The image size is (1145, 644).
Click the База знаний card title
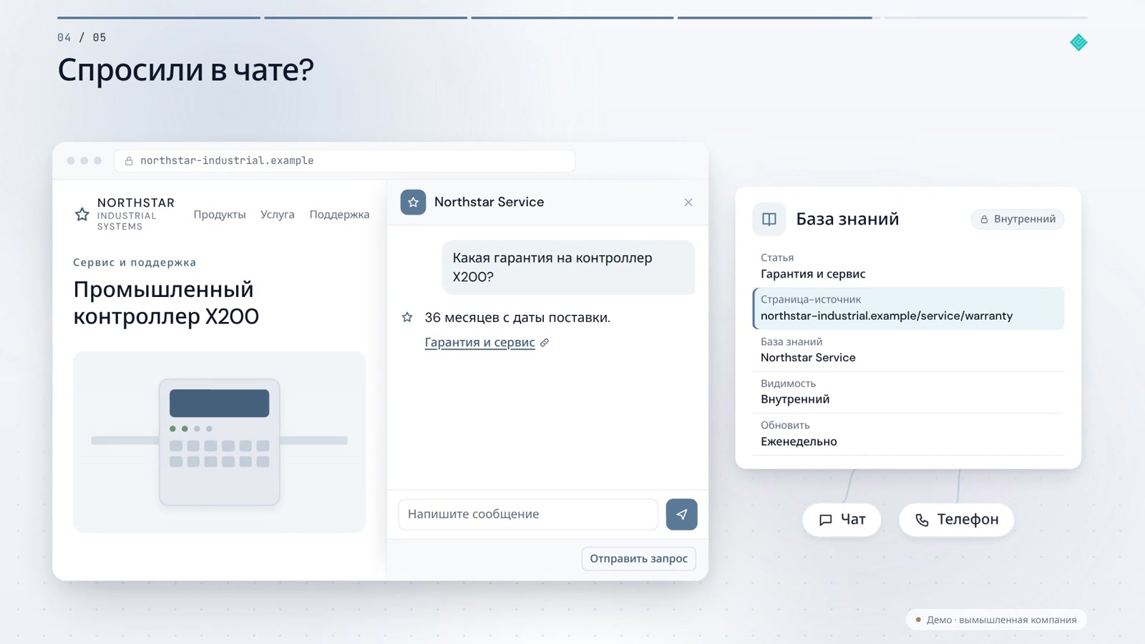[847, 219]
